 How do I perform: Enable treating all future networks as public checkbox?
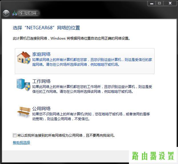(x=15, y=136)
